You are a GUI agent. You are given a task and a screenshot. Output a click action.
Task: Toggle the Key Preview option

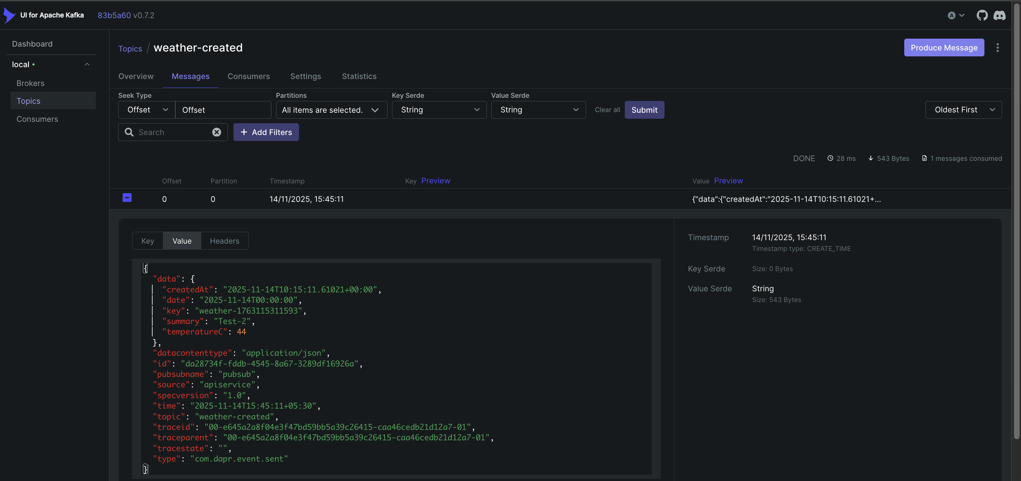pyautogui.click(x=435, y=181)
